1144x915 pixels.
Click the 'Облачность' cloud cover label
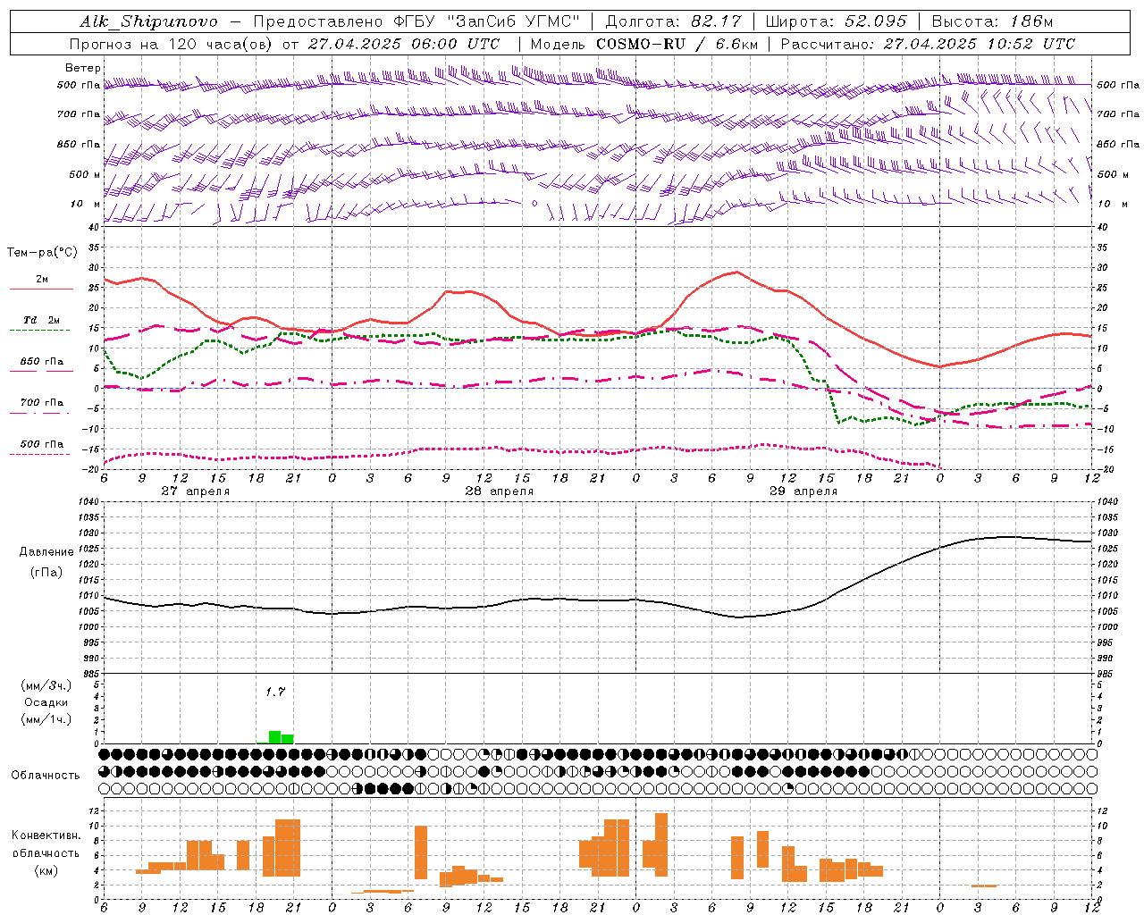(46, 776)
